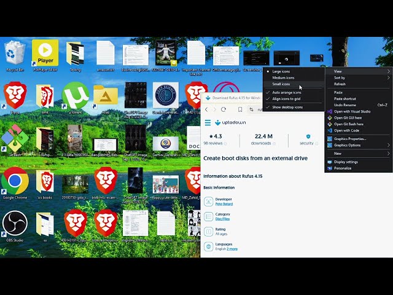Launch the uTorrent shortcut
Screen dimensions: 393x295
[x=75, y=98]
